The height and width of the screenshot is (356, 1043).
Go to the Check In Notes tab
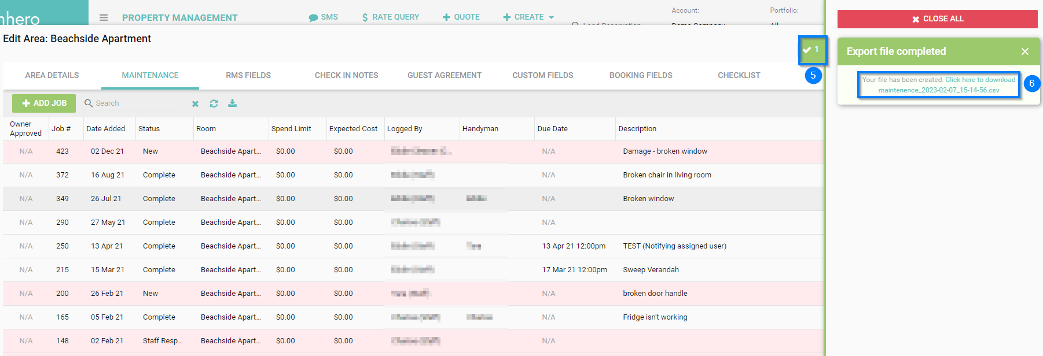[346, 75]
